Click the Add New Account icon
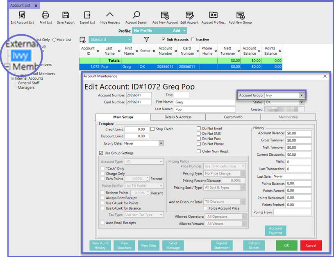Image resolution: width=334 pixels, height=257 pixels. pyautogui.click(x=165, y=15)
